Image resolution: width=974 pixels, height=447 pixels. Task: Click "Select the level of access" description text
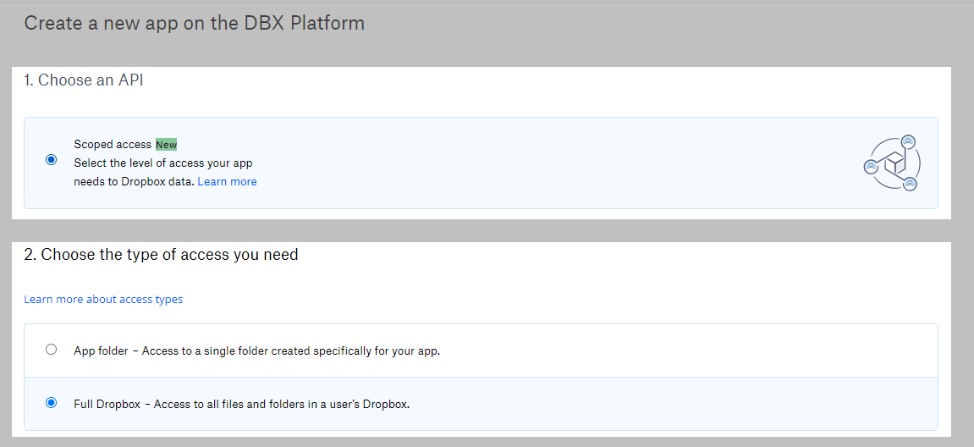coord(162,163)
